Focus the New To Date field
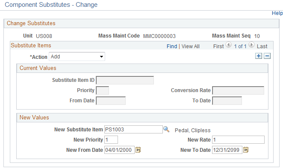Viewport: 283px width, 168px height. 227,150
